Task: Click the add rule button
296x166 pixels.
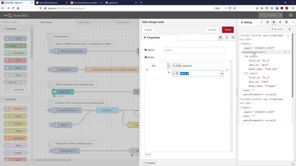Action: point(148,154)
